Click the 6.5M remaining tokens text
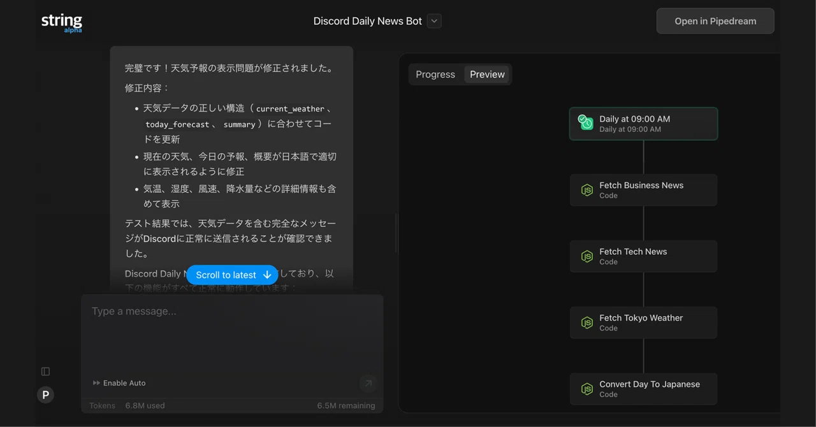The width and height of the screenshot is (816, 427). pyautogui.click(x=346, y=406)
